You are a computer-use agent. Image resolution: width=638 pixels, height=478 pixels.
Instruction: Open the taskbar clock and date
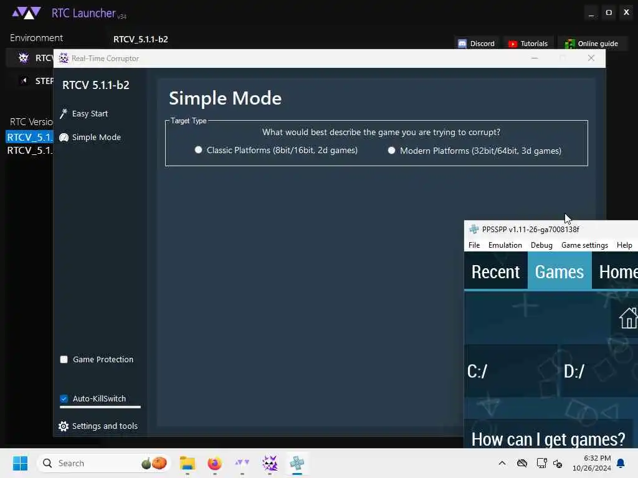pyautogui.click(x=591, y=463)
